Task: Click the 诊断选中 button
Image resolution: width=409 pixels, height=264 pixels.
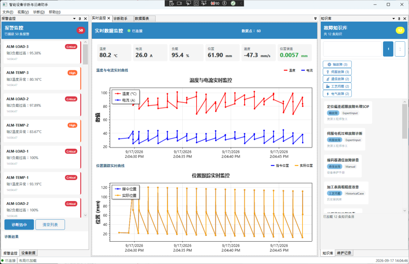Action: pyautogui.click(x=19, y=225)
